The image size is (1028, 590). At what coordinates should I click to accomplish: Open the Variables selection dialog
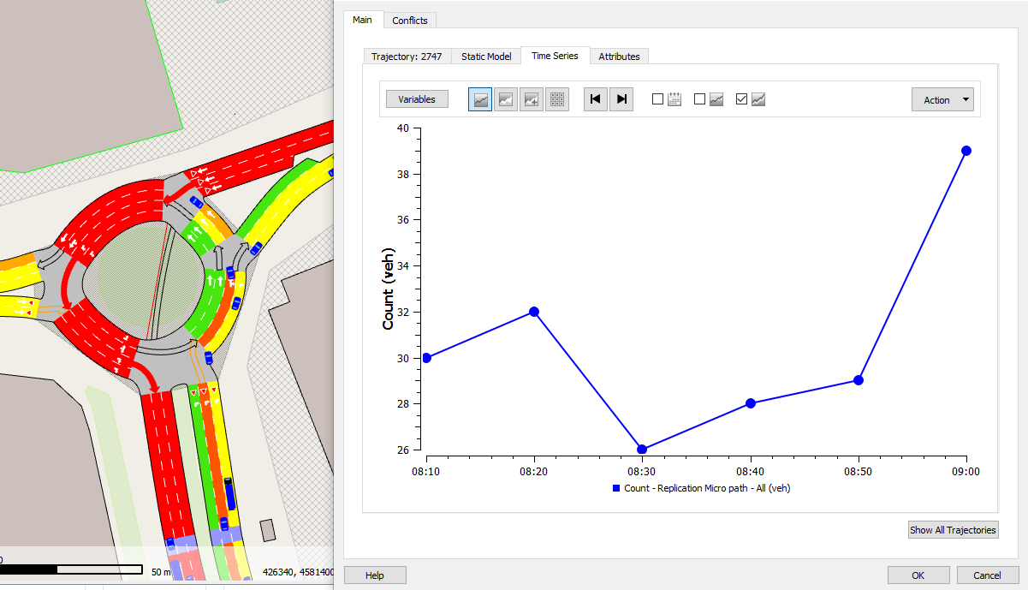point(416,98)
